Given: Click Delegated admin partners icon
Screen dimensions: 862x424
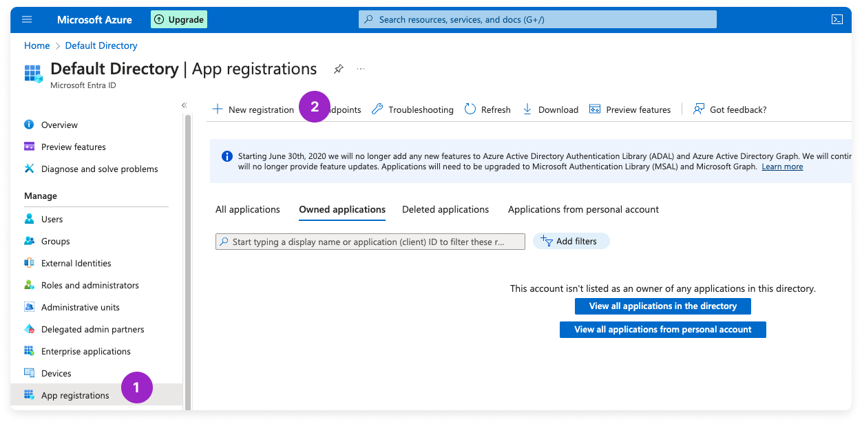Looking at the screenshot, I should (x=29, y=329).
